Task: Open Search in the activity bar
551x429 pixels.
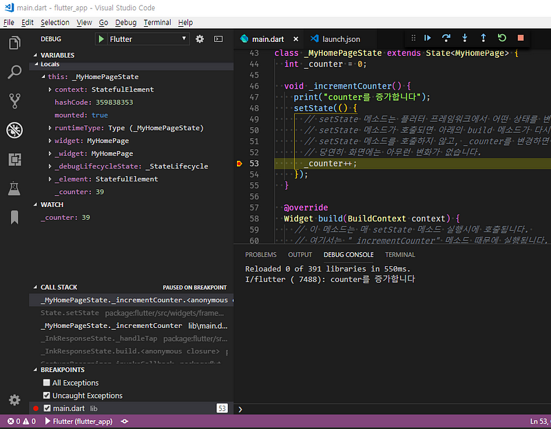Action: pos(15,71)
